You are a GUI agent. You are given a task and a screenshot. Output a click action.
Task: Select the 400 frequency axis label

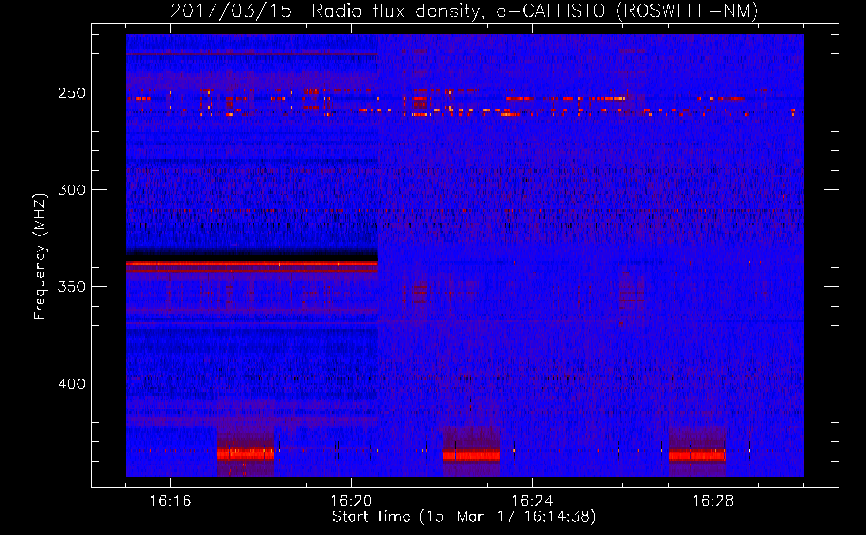click(x=72, y=384)
